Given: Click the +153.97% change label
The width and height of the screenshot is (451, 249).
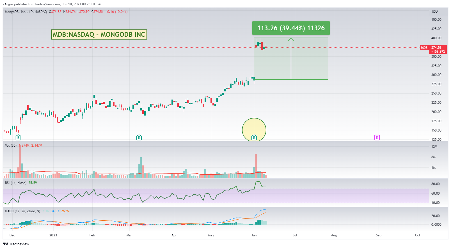Looking at the screenshot, I should point(438,52).
